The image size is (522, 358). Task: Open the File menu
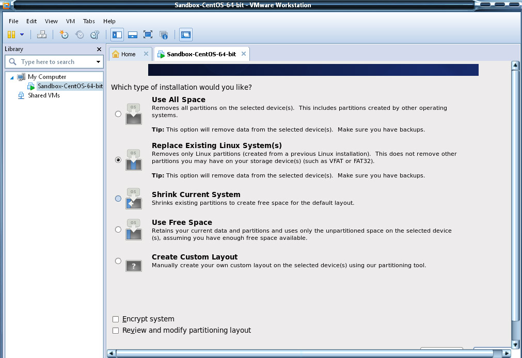pos(13,21)
